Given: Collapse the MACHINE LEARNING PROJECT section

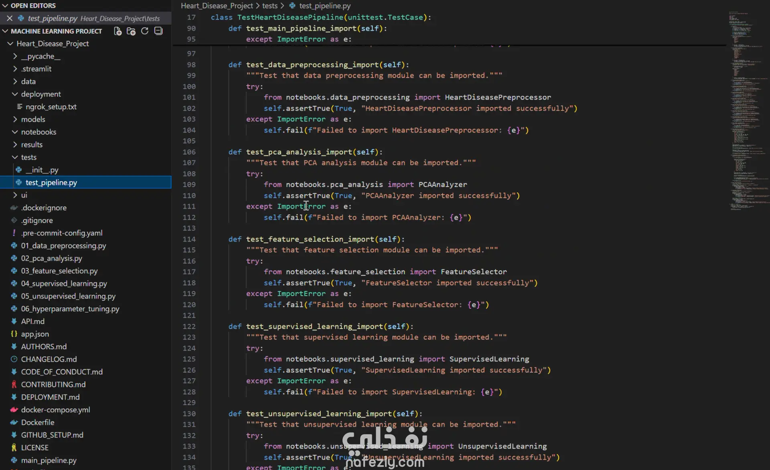Looking at the screenshot, I should 56,31.
